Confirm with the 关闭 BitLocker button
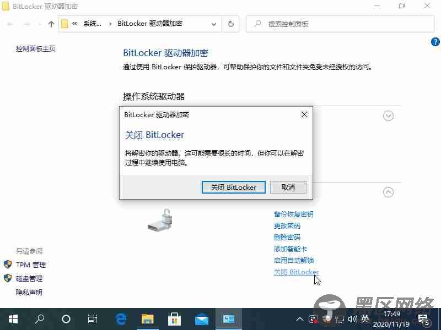Image resolution: width=441 pixels, height=330 pixels. pyautogui.click(x=233, y=187)
